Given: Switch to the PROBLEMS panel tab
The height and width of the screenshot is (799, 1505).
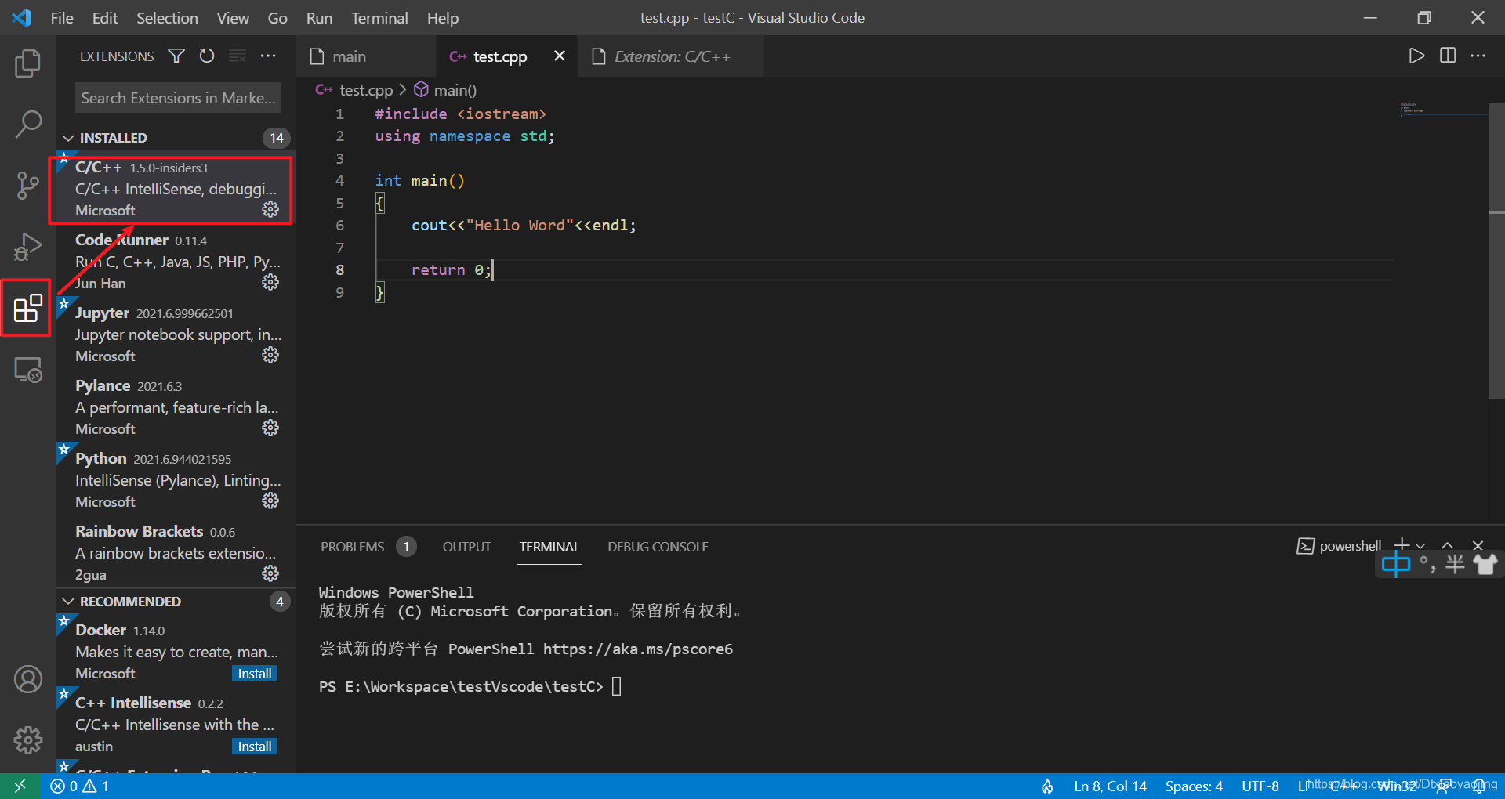Looking at the screenshot, I should 352,547.
